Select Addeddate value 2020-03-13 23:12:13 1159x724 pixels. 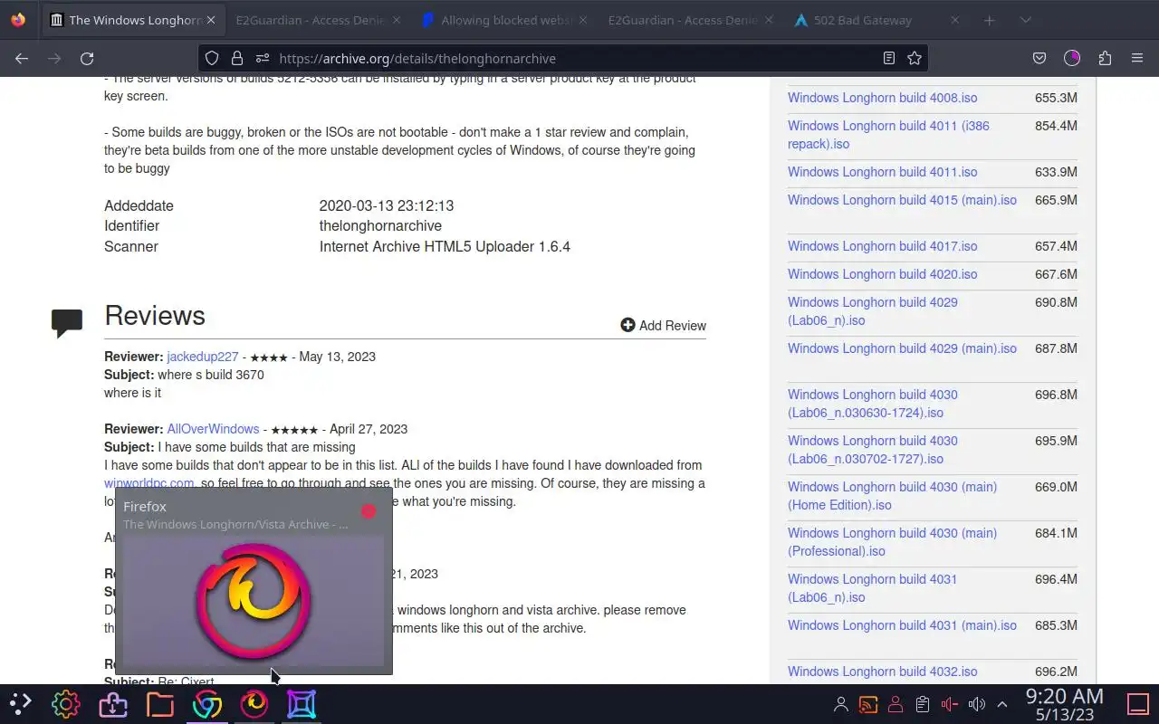point(387,205)
